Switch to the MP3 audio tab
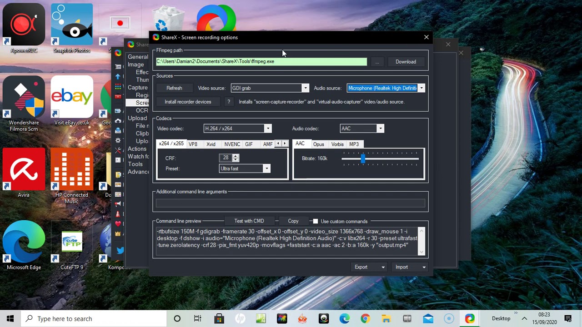582x327 pixels. click(354, 144)
